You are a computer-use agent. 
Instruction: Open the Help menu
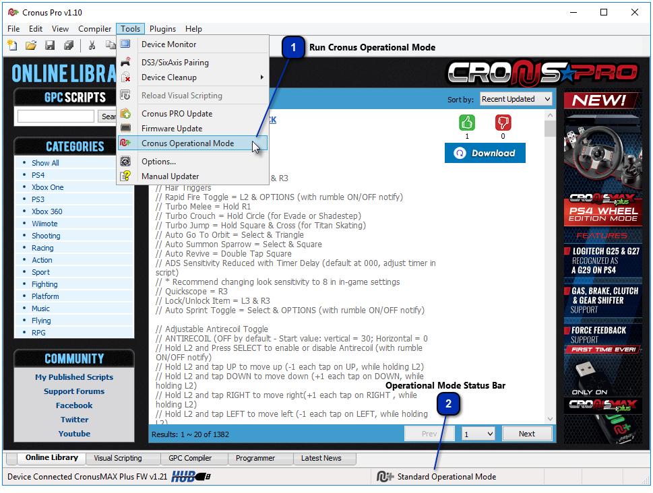(x=193, y=29)
